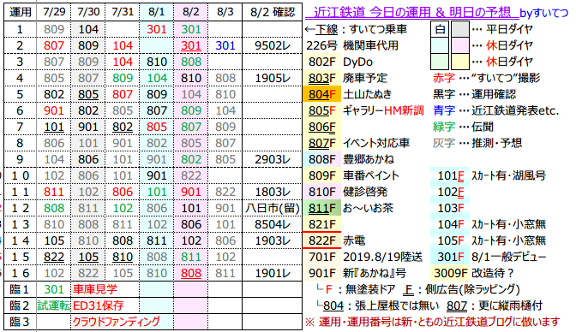Select the '7/31' column header
576x332 pixels.
click(123, 13)
